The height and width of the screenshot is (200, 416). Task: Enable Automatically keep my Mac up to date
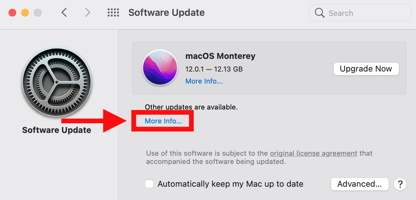pos(149,184)
